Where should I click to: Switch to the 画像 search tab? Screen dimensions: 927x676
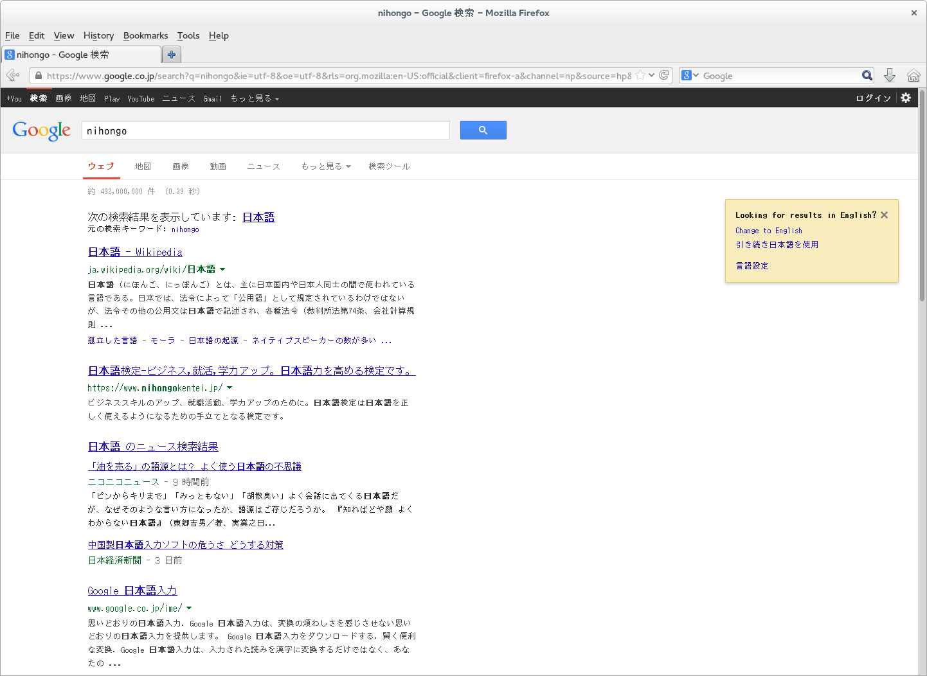pyautogui.click(x=181, y=166)
